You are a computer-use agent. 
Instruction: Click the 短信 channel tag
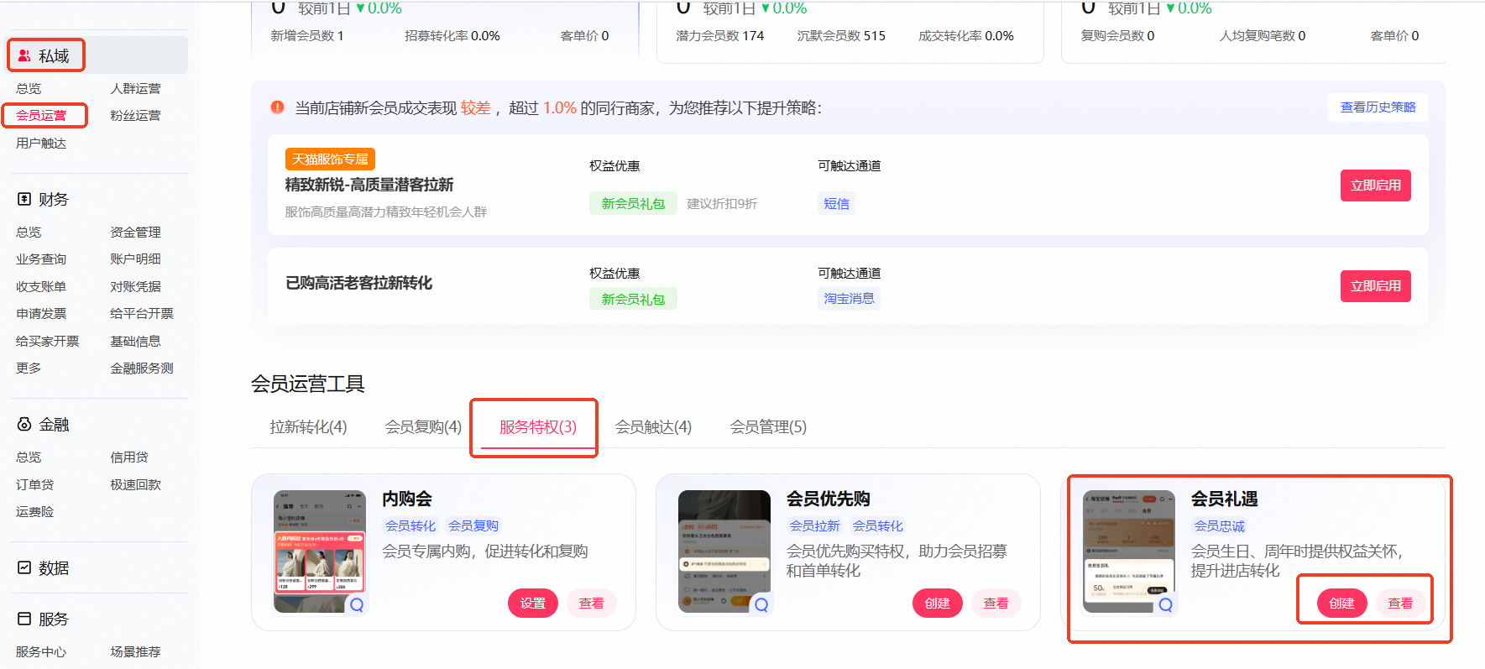(836, 204)
